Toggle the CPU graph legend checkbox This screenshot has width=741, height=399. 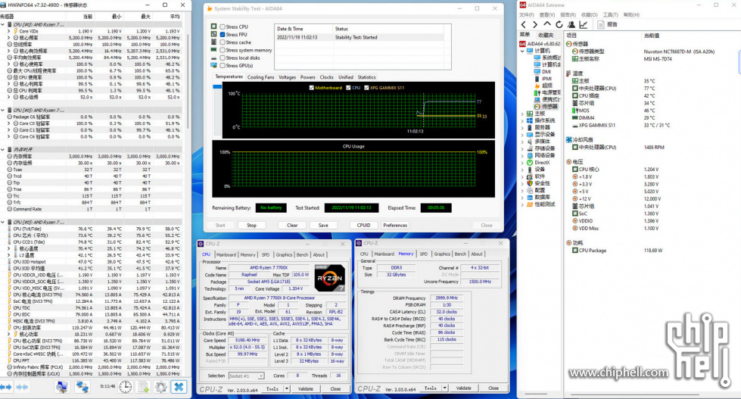point(348,88)
